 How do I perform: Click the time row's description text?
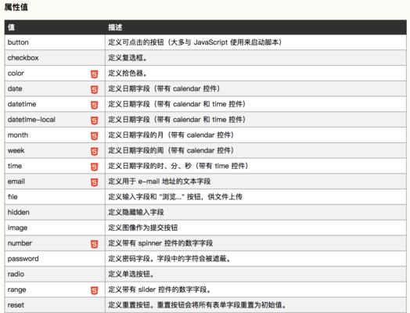coord(178,166)
